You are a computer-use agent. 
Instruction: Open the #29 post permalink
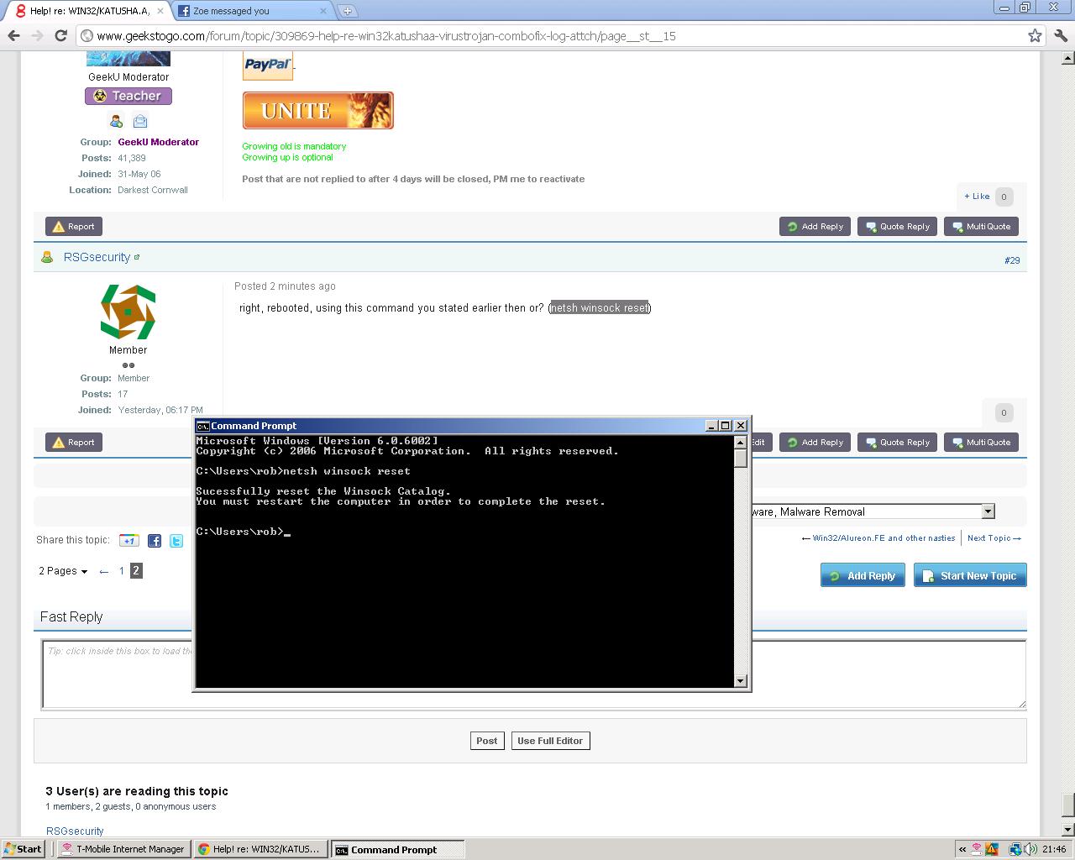click(1012, 260)
